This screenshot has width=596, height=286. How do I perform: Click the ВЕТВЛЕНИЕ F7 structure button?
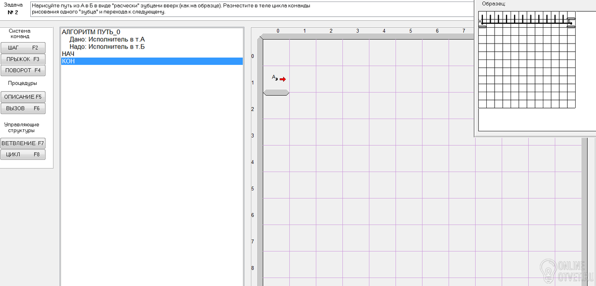click(x=23, y=143)
